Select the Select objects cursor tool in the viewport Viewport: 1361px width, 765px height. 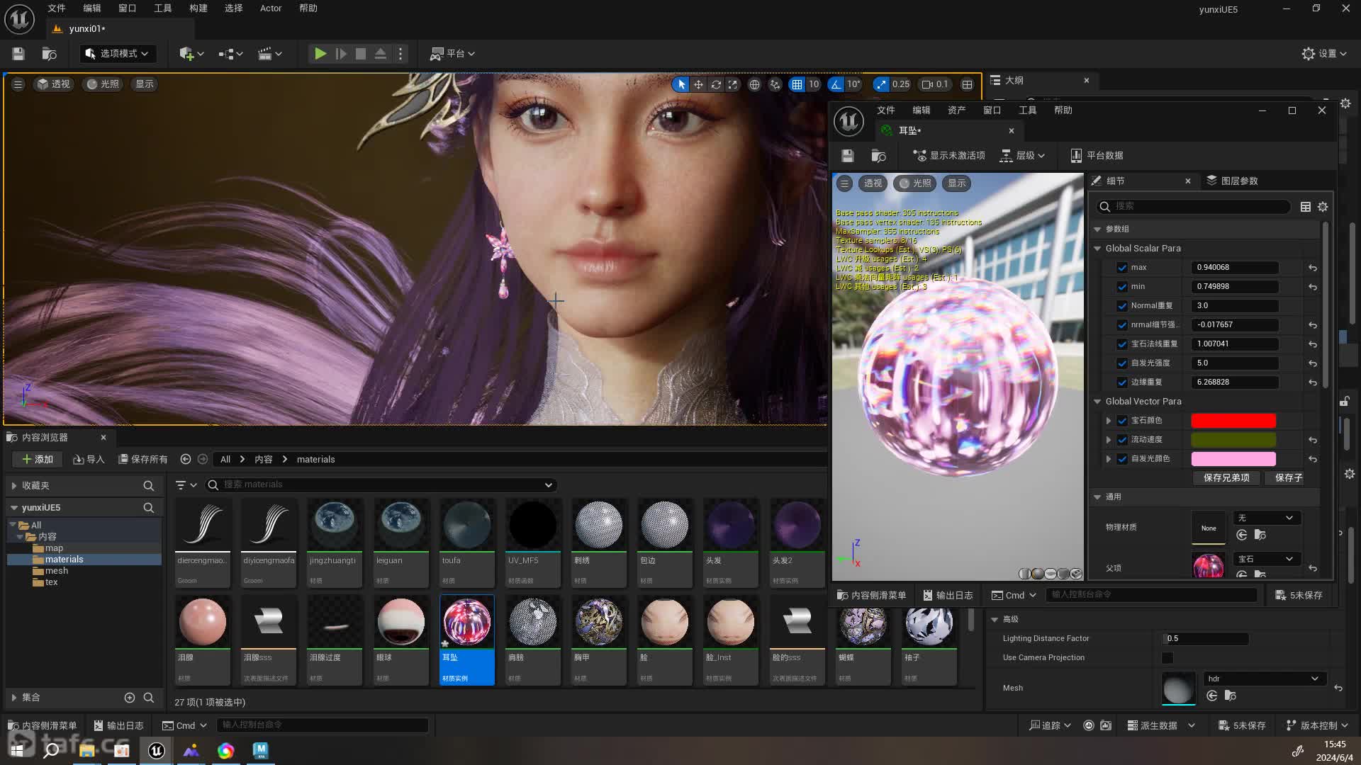pos(681,84)
